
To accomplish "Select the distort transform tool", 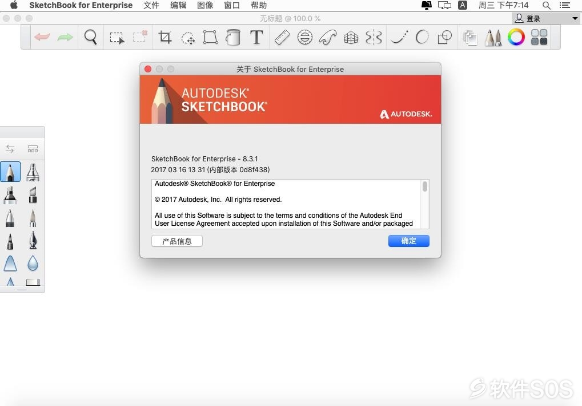I will [x=210, y=37].
